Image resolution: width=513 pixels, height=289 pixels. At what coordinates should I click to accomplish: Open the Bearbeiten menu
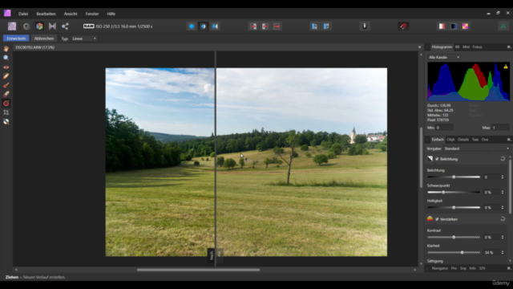(46, 14)
